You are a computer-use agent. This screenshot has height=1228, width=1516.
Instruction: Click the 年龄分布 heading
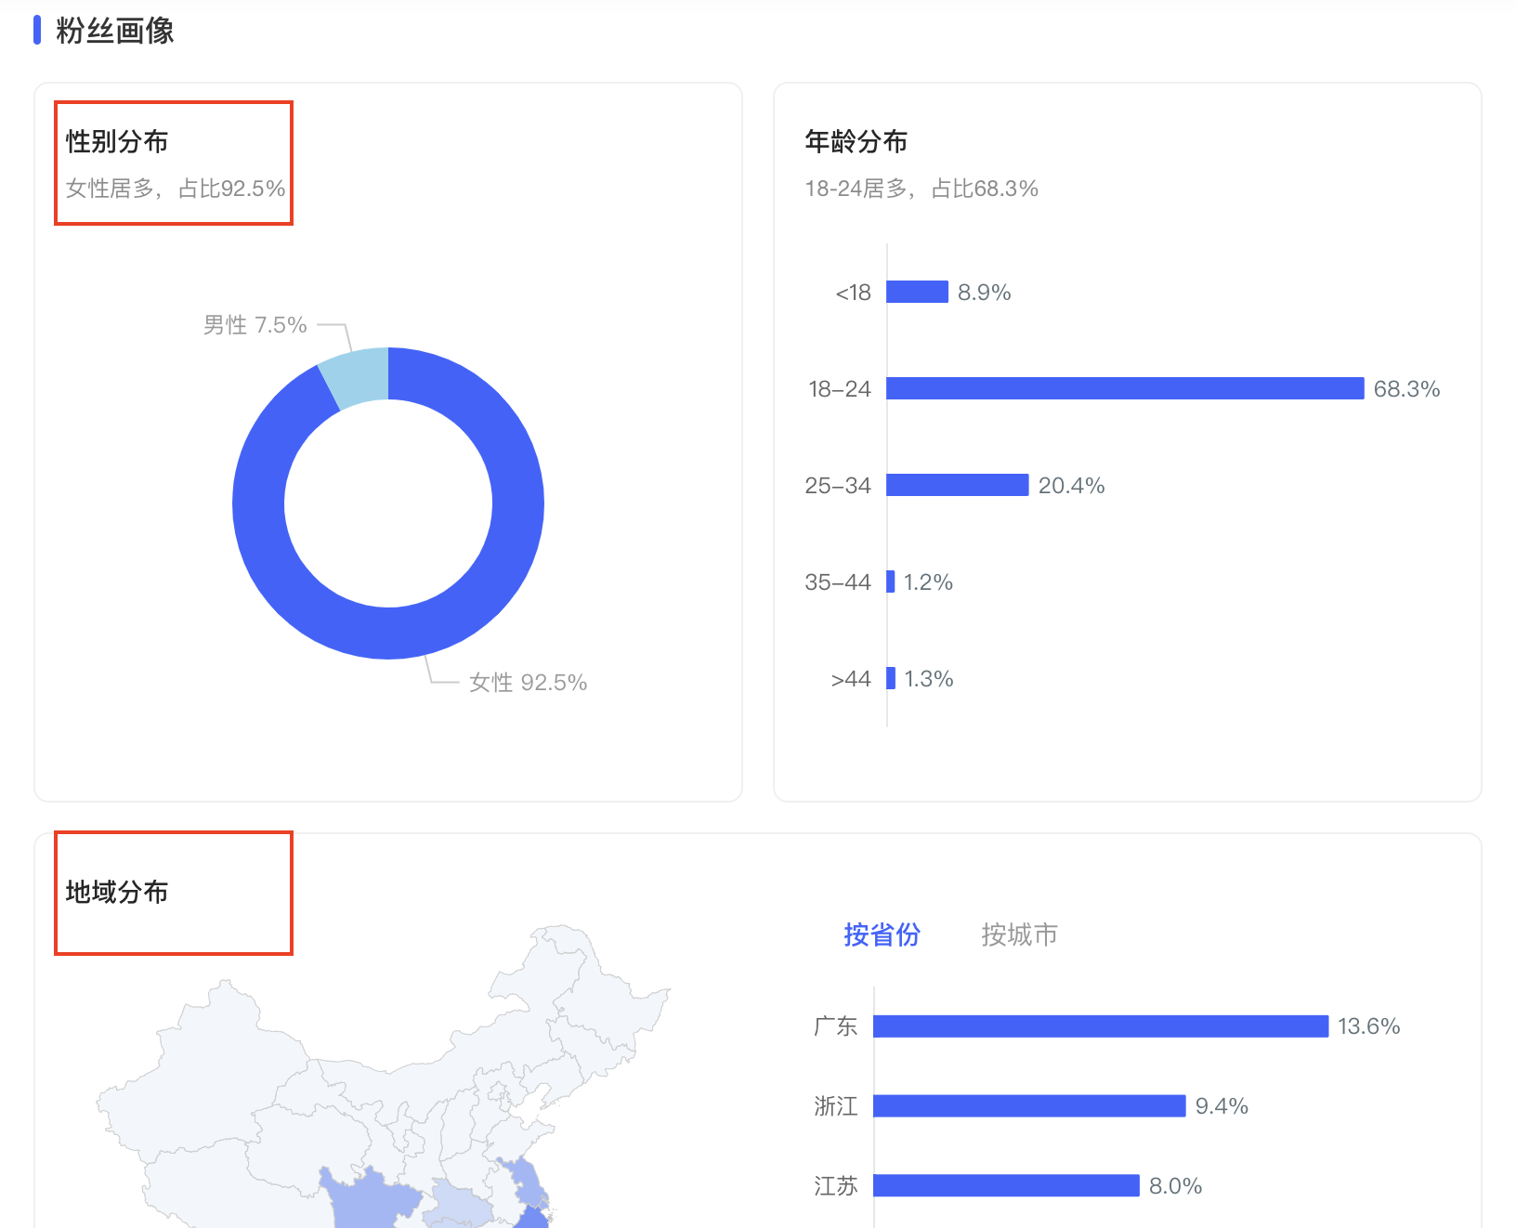[x=856, y=141]
